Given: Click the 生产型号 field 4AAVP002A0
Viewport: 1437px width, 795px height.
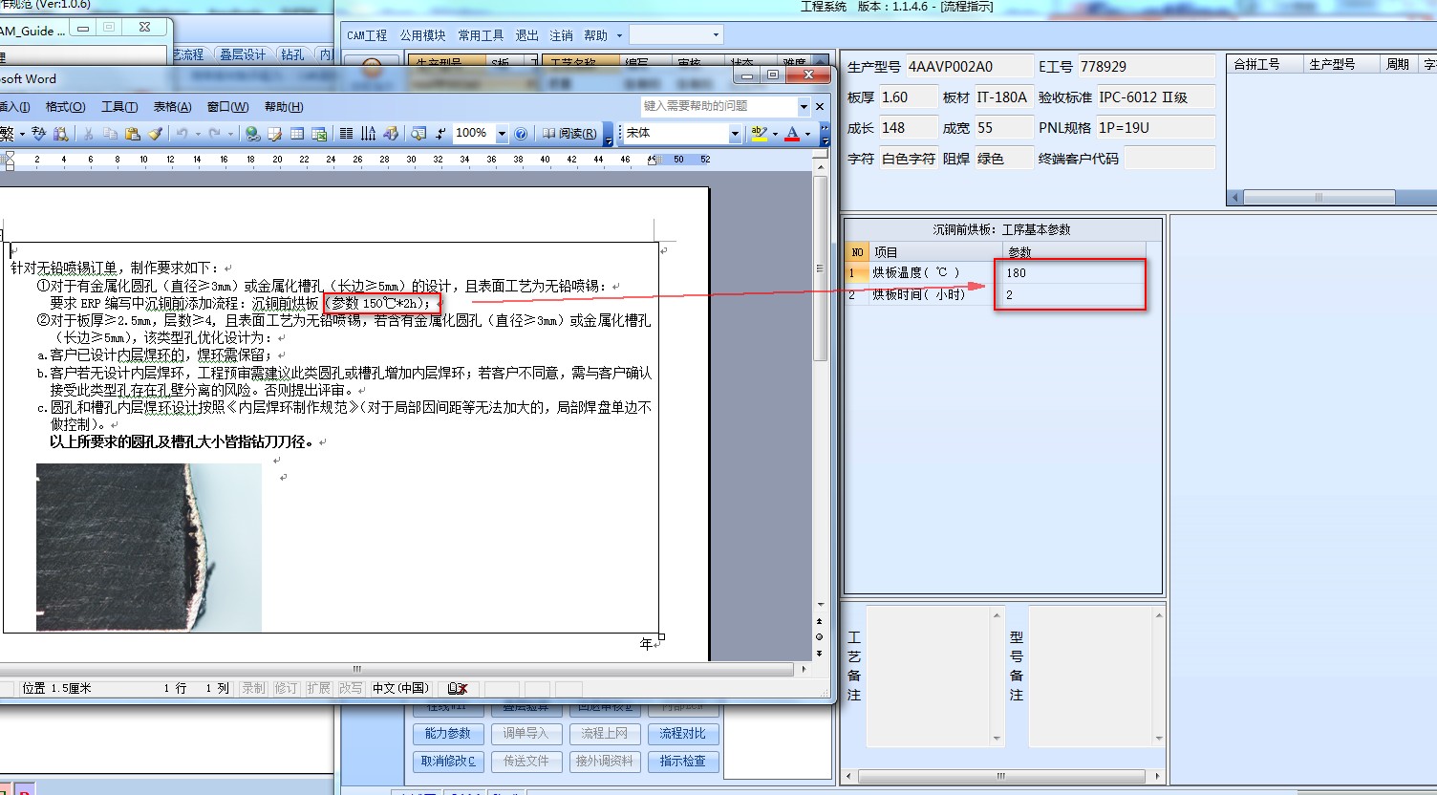Looking at the screenshot, I should point(969,67).
